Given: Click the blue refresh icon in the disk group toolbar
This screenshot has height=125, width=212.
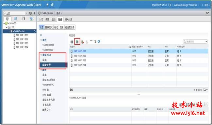Looking at the screenshot, I should click(99, 42).
